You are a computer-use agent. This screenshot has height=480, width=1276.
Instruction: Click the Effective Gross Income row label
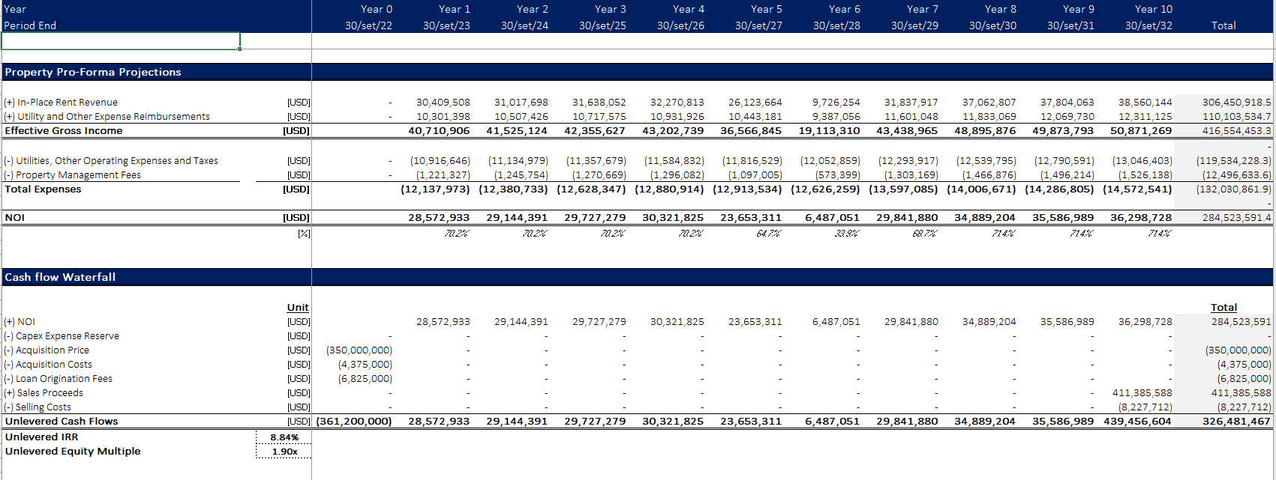(x=64, y=131)
